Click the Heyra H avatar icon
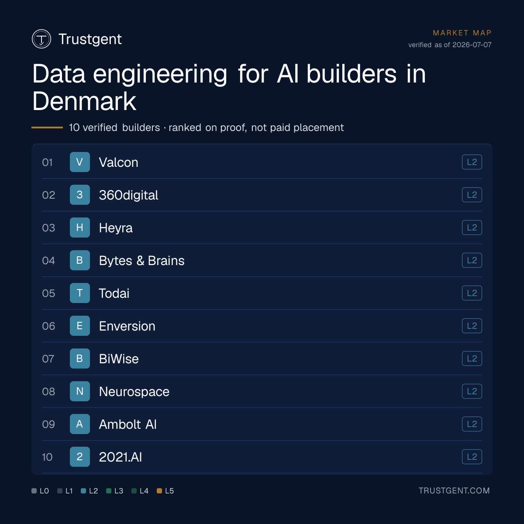 (x=80, y=228)
